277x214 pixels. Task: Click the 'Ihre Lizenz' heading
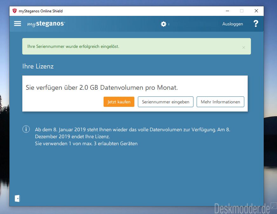click(38, 66)
